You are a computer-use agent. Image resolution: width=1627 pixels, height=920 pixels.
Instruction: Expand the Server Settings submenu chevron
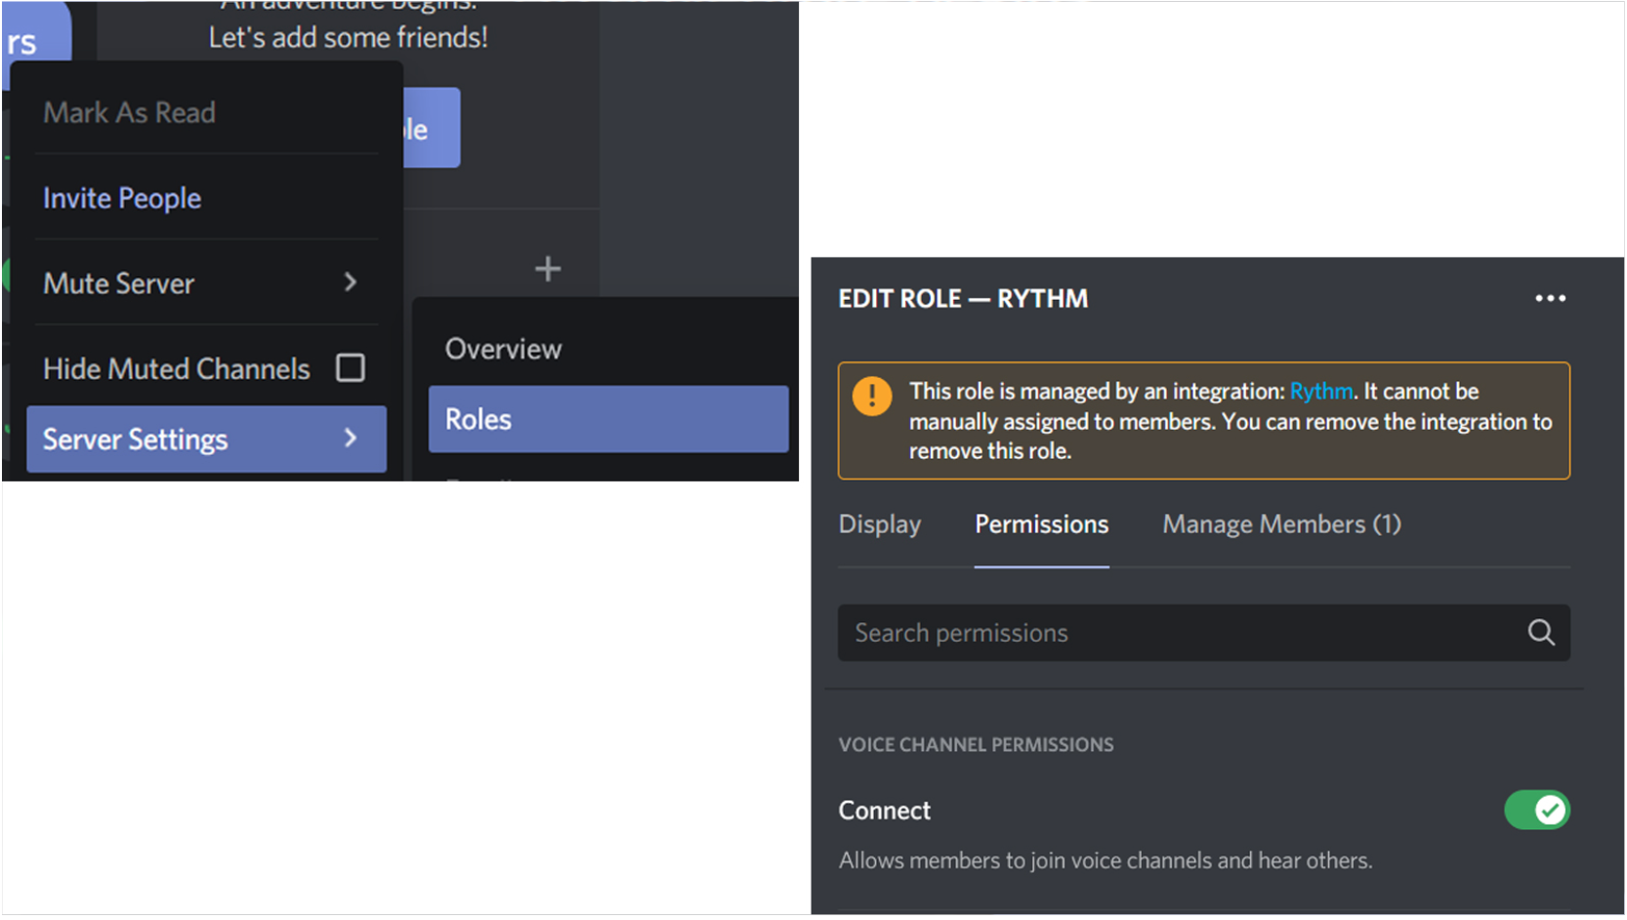pos(351,439)
